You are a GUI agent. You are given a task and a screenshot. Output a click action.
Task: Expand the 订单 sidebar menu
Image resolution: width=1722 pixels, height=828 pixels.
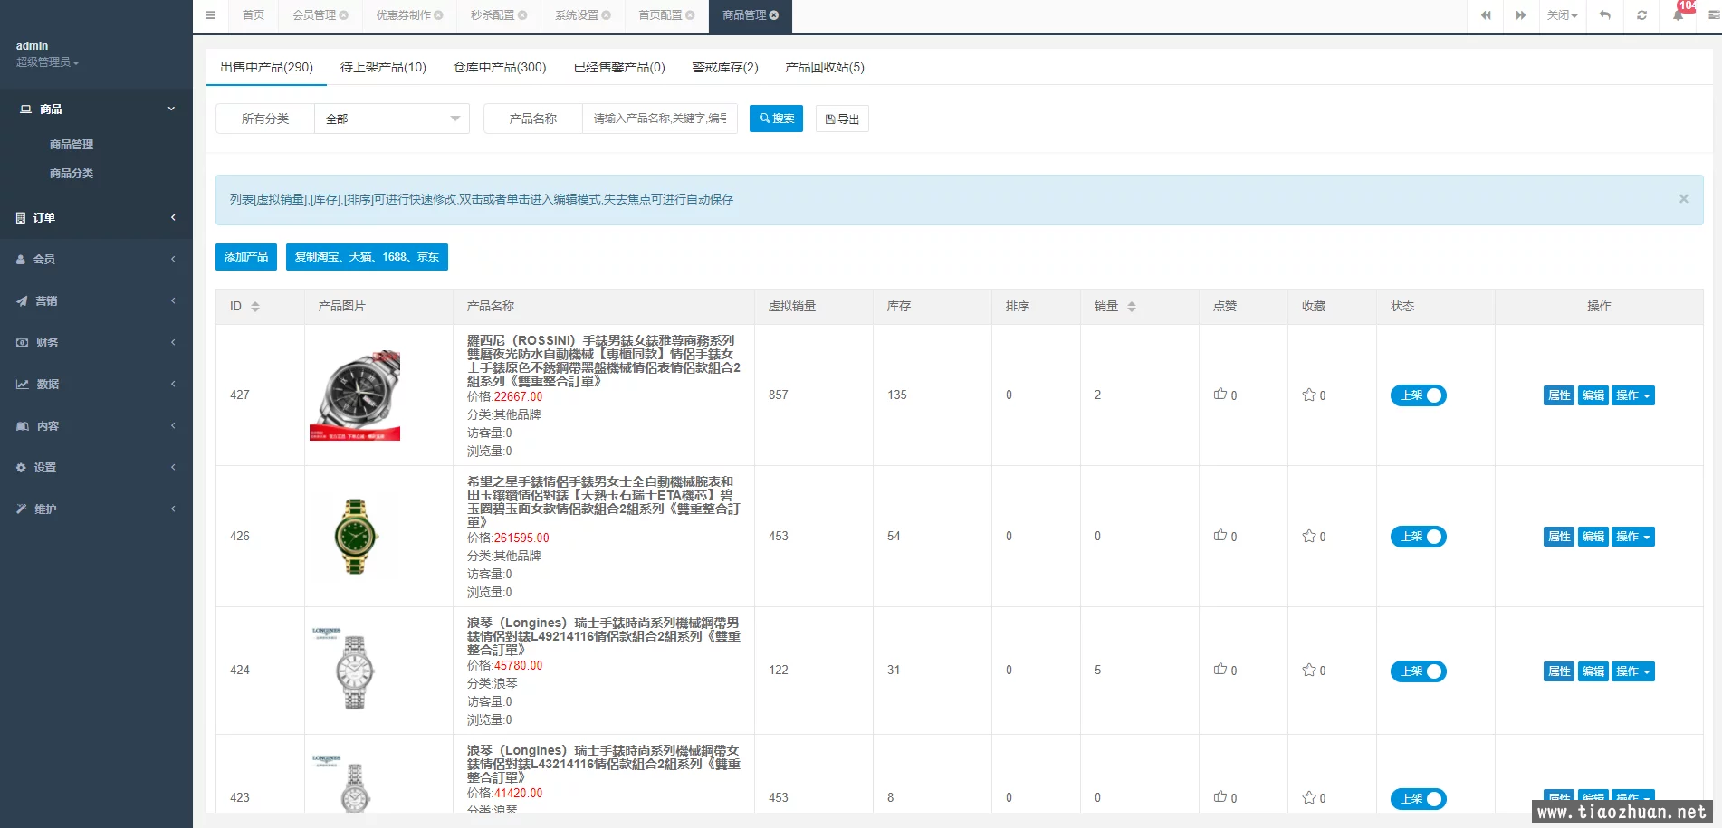(x=96, y=217)
